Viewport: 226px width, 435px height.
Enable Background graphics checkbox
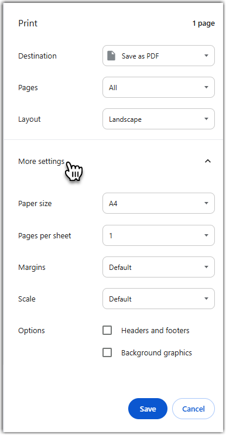(x=107, y=352)
